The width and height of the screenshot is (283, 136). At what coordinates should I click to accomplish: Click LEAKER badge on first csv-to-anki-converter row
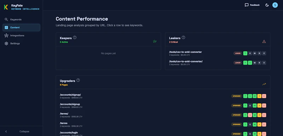pos(238,53)
